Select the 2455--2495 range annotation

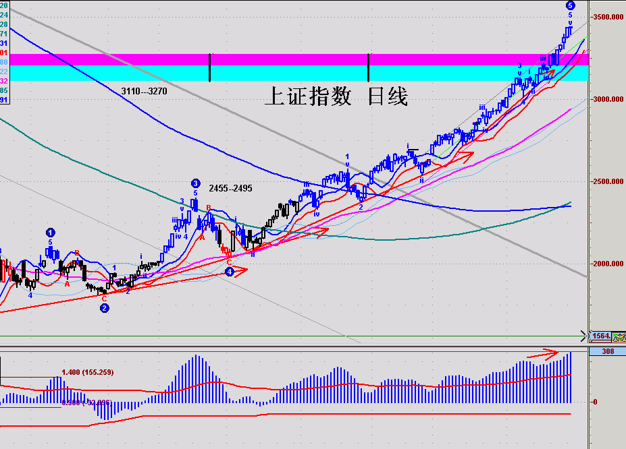pyautogui.click(x=230, y=188)
